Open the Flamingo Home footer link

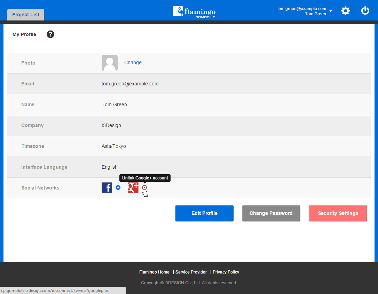point(154,272)
